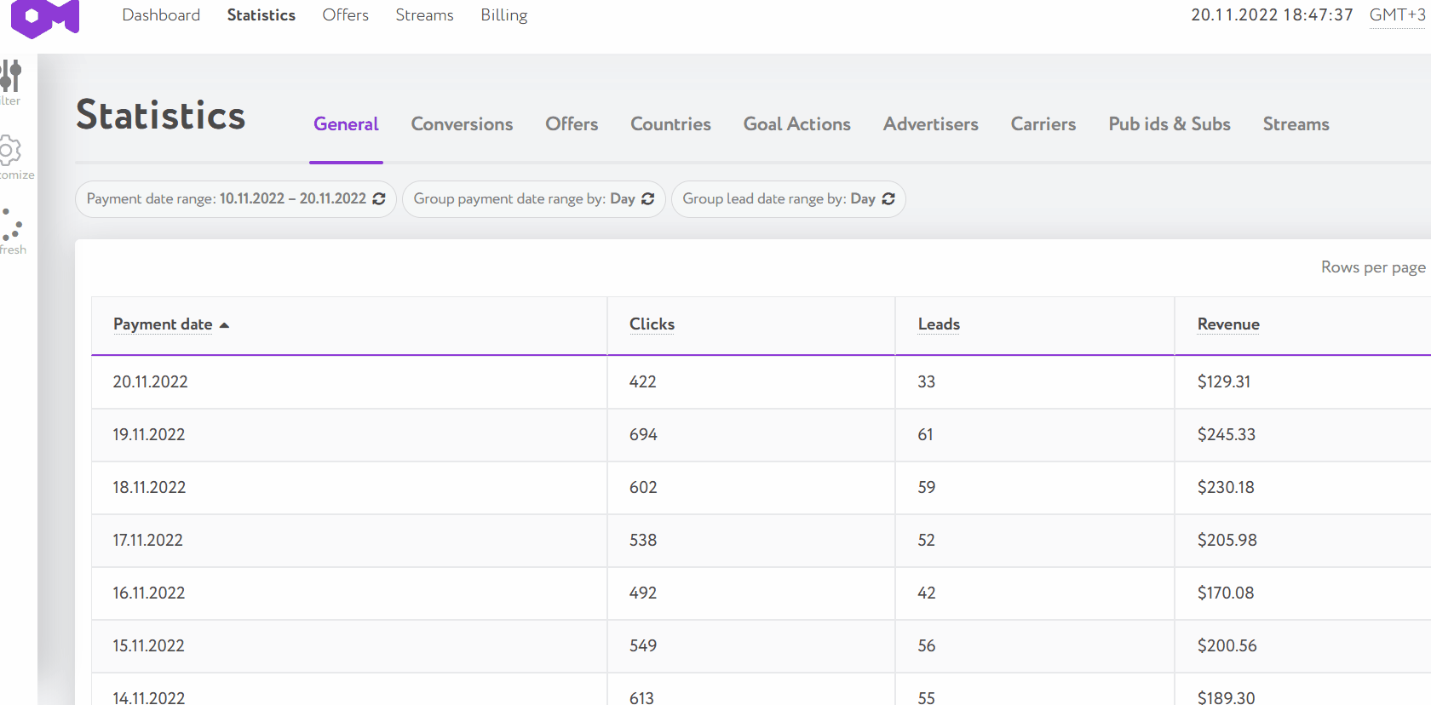Image resolution: width=1431 pixels, height=705 pixels.
Task: Sort table by Revenue column header
Action: click(x=1227, y=324)
